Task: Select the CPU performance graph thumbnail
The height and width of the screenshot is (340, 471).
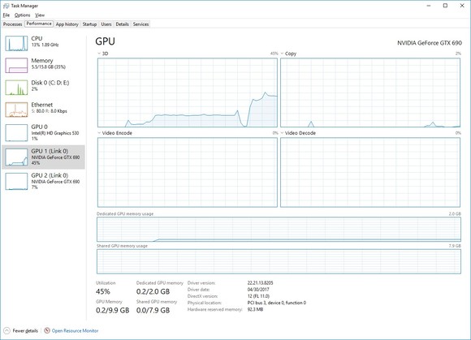Action: click(x=16, y=43)
